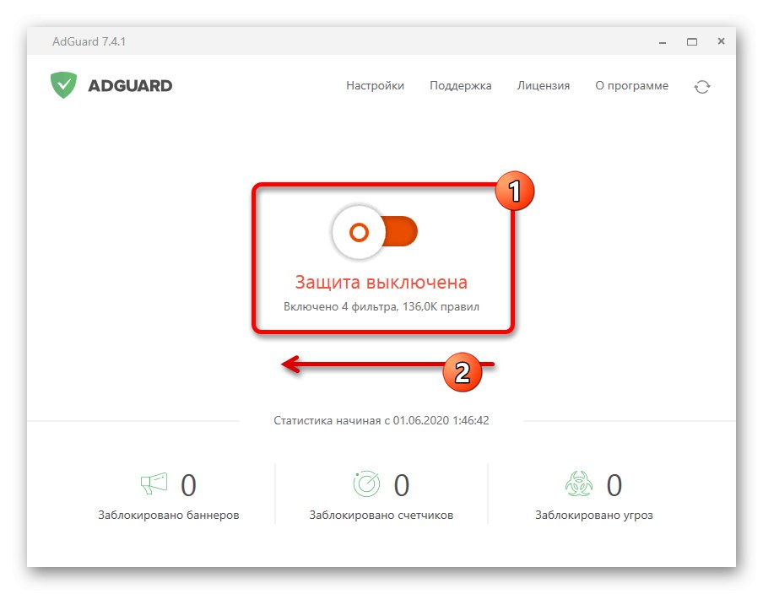Open the О программе section

[631, 85]
